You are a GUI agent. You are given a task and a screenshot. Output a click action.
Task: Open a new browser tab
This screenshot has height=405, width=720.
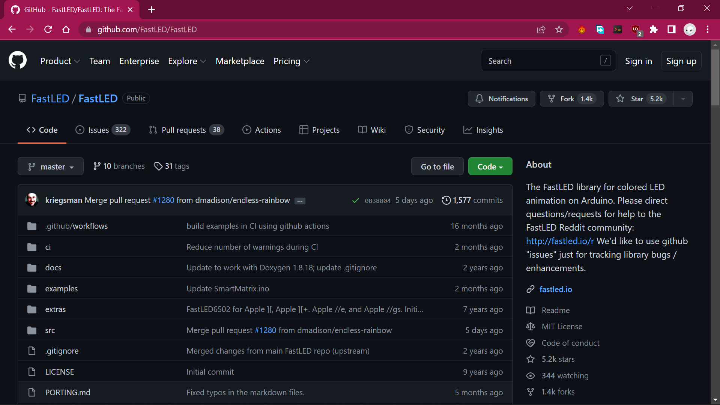152,10
